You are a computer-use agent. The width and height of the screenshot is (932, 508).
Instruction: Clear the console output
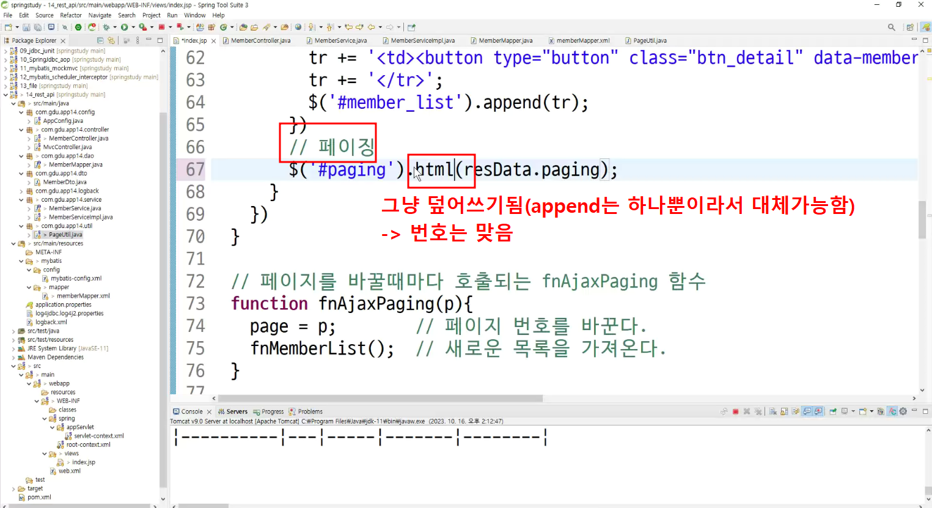[x=772, y=411]
